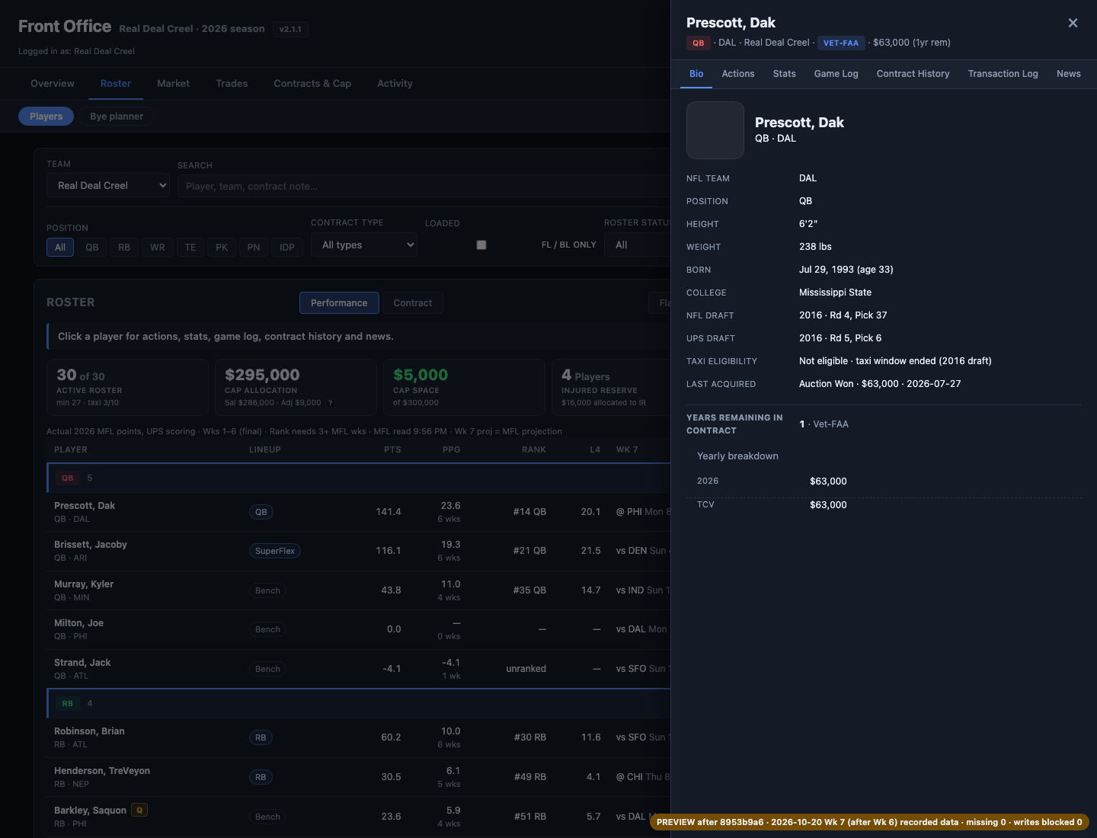1097x838 pixels.
Task: Open the Activity navigation tab
Action: click(x=395, y=84)
